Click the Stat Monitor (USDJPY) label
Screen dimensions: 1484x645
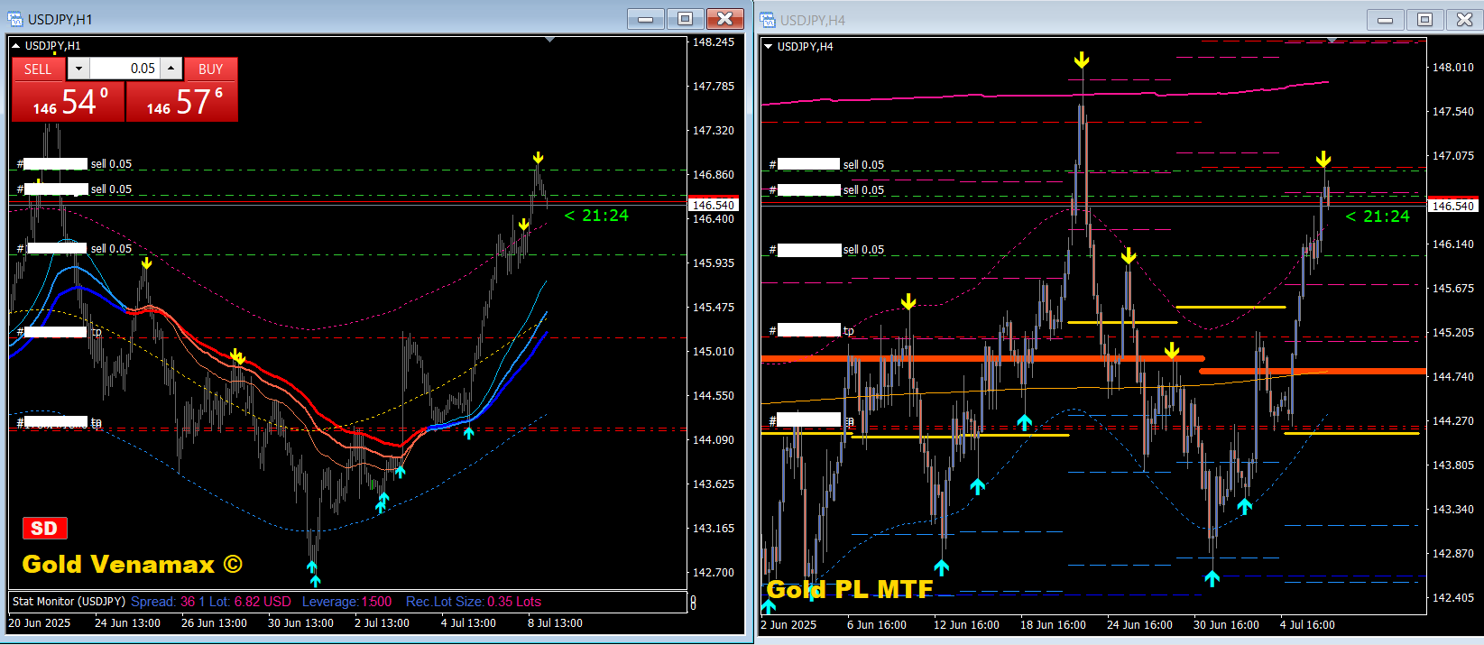click(x=69, y=602)
